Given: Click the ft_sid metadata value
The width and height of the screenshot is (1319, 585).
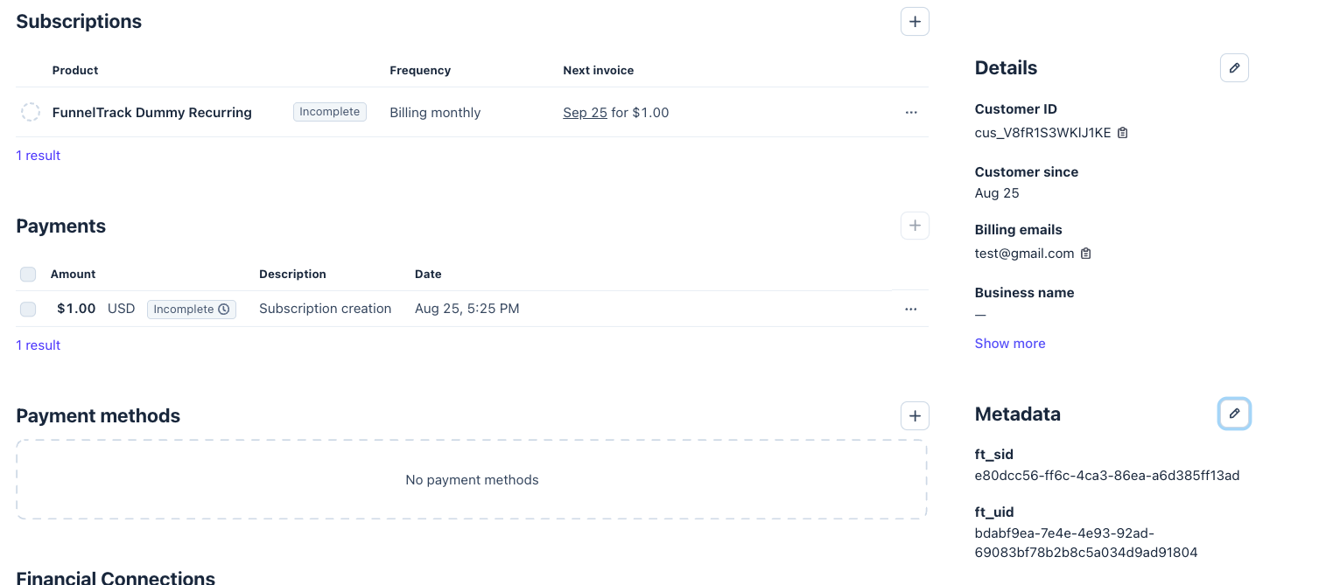Looking at the screenshot, I should click(x=1107, y=476).
